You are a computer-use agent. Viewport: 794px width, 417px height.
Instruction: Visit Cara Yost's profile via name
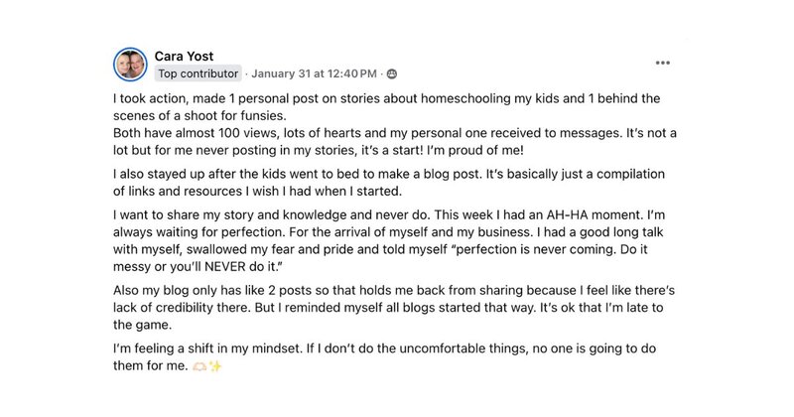point(184,56)
